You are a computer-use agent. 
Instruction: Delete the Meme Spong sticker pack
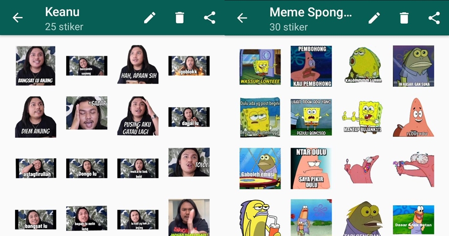pos(404,18)
